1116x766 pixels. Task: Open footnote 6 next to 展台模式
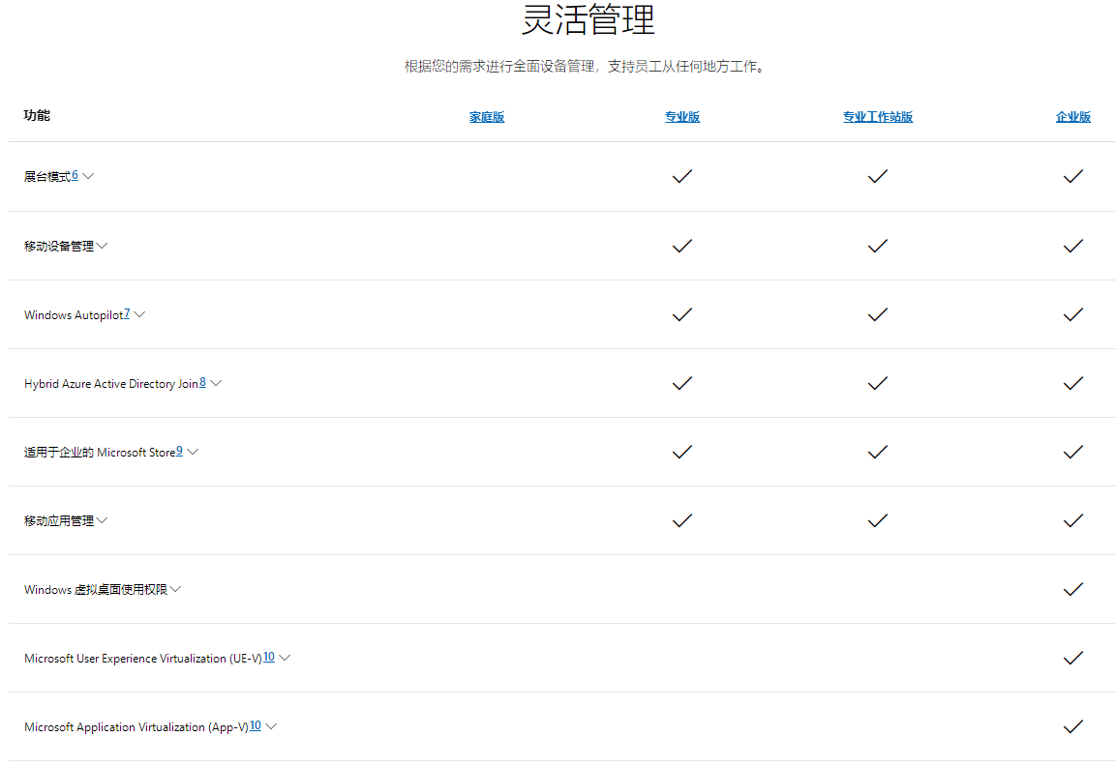75,175
